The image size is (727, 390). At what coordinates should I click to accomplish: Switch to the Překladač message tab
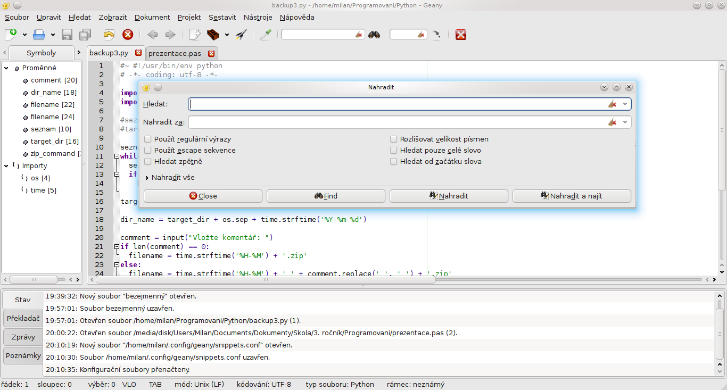23,319
